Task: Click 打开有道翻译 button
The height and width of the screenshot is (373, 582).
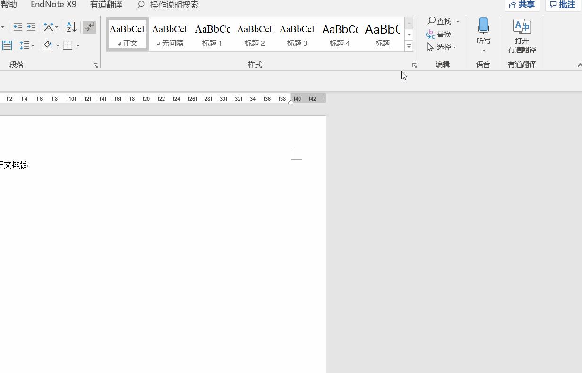Action: [x=522, y=36]
